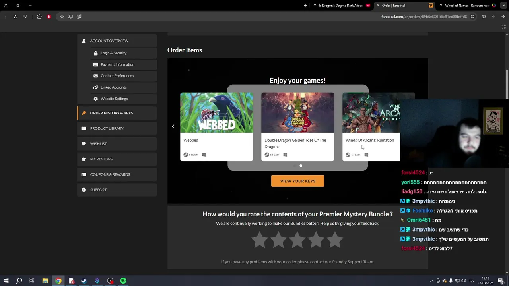Open Steam from the taskbar
Viewport: 509px width, 286px height.
[x=84, y=281]
